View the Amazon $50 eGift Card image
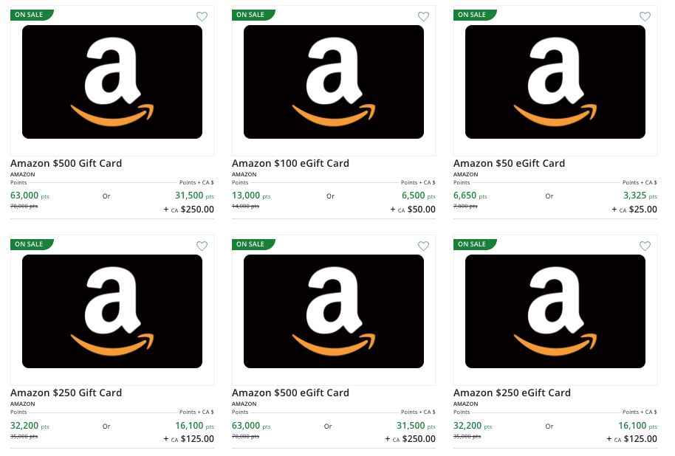Viewport: 675px width, 456px height. click(555, 82)
